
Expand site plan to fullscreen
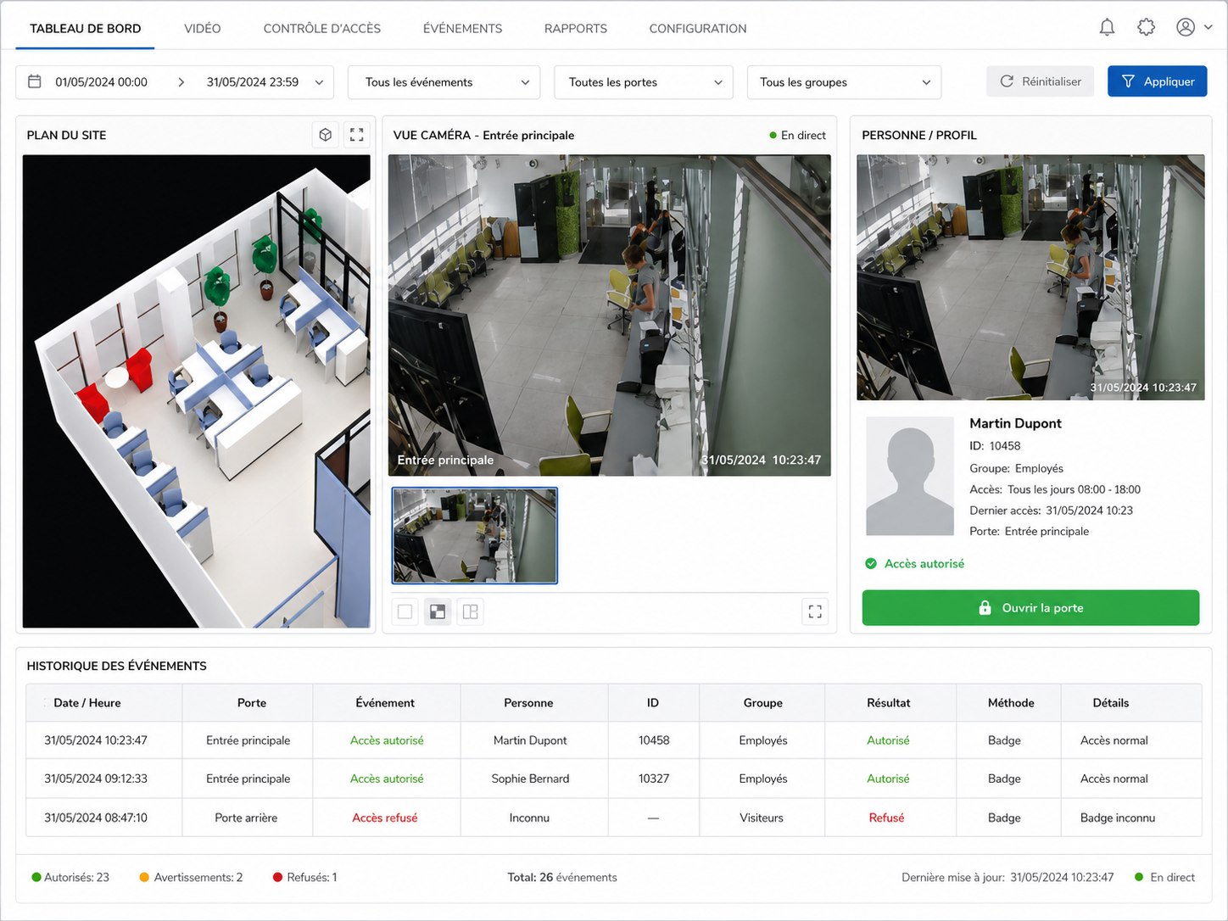(357, 135)
